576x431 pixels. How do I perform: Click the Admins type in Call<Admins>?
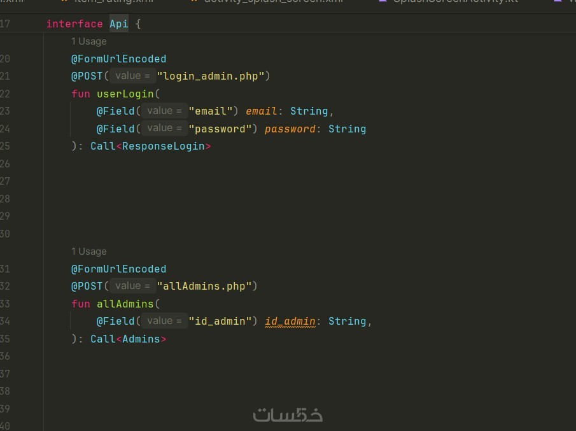tap(141, 339)
